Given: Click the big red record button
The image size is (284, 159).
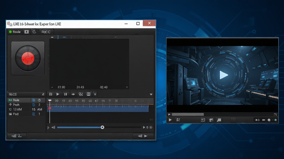Looking at the screenshot, I should [28, 58].
